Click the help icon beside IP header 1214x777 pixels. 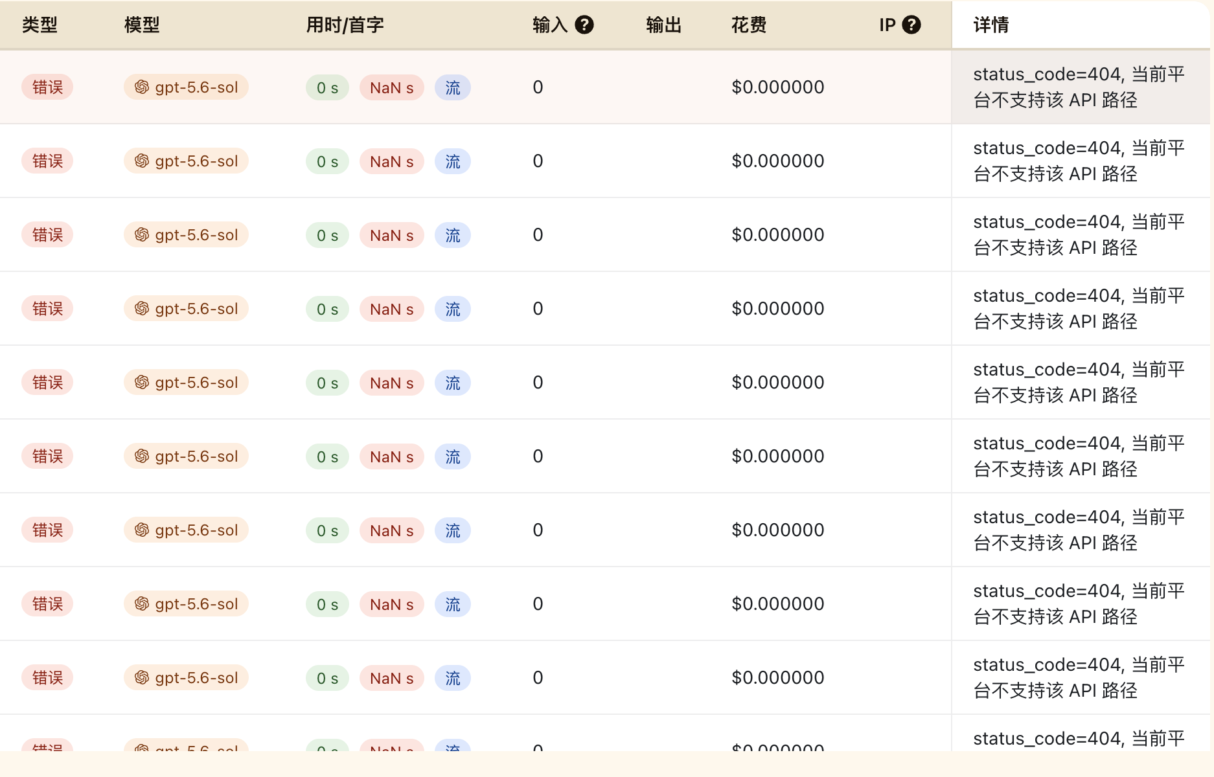(911, 25)
